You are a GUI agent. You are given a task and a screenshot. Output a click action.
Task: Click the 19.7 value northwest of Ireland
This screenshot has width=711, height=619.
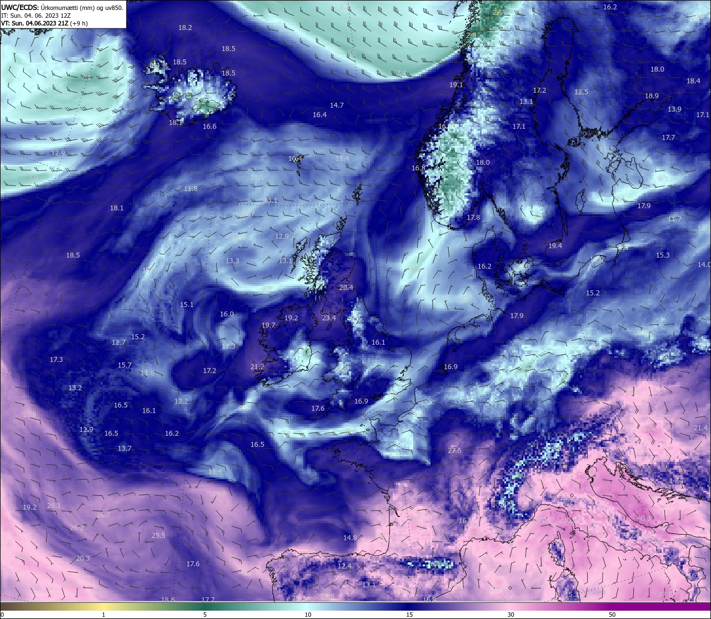[x=269, y=325]
